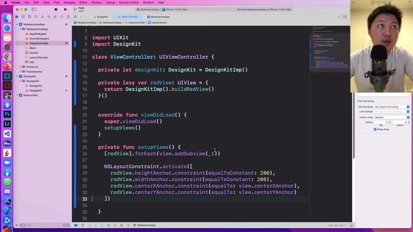Choose the iPhone 13 Pro Max destination
This screenshot has width=413, height=232.
(175, 10)
